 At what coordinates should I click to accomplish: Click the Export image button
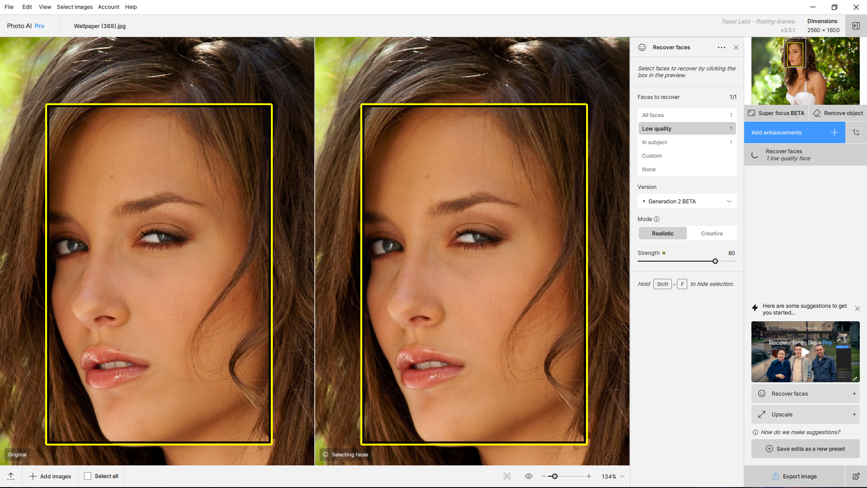coord(794,476)
